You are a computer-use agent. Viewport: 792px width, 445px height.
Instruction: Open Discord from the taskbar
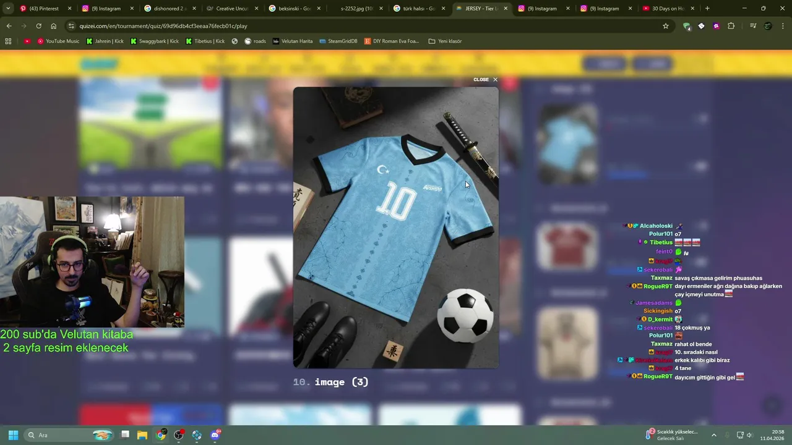pyautogui.click(x=215, y=435)
